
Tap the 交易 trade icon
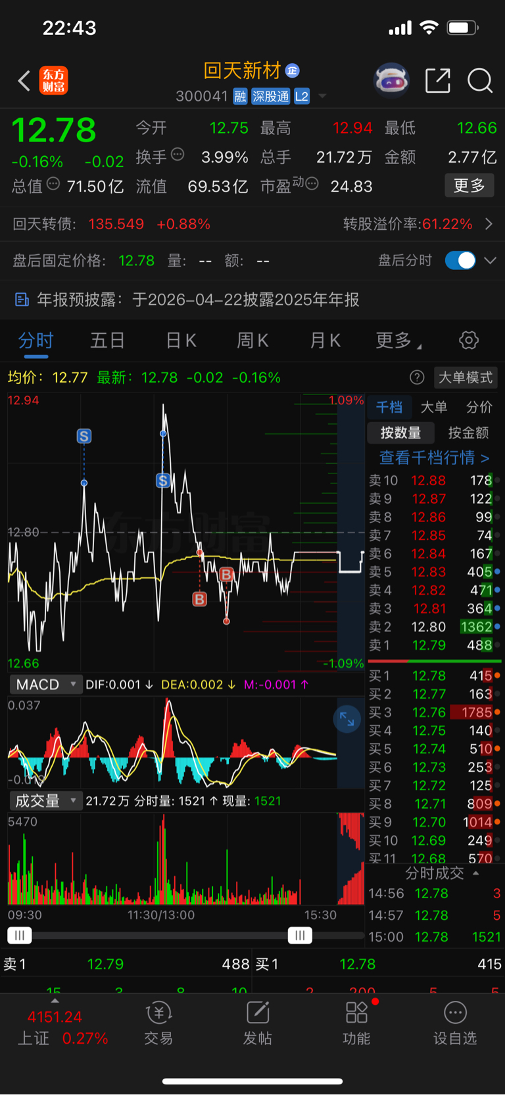pos(158,1013)
